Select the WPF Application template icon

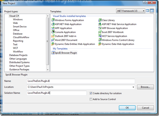pos(53,28)
